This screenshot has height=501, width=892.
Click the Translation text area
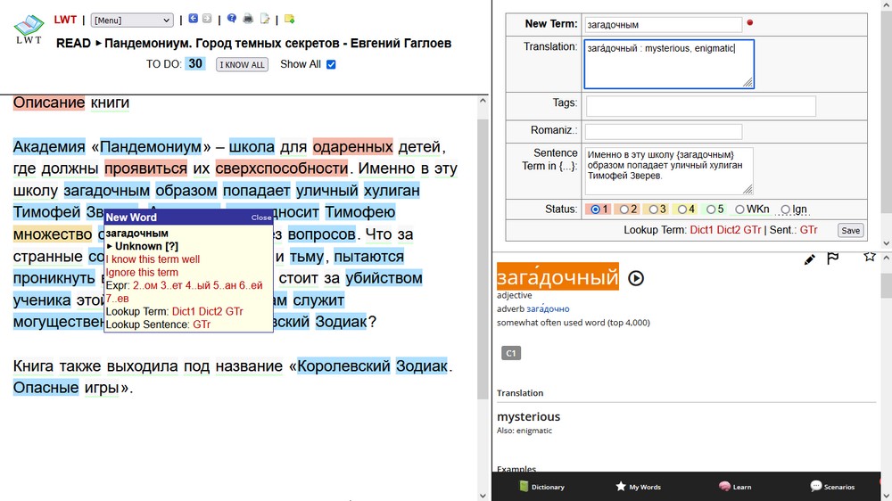[669, 63]
